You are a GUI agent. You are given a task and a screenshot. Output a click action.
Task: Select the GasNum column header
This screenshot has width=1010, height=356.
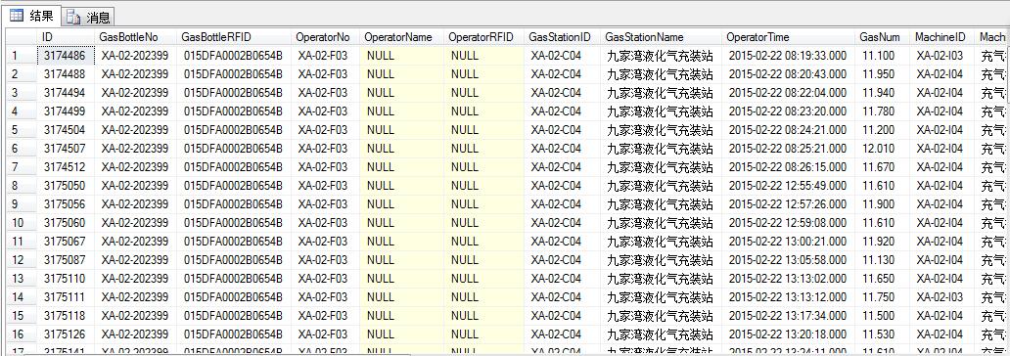point(883,37)
